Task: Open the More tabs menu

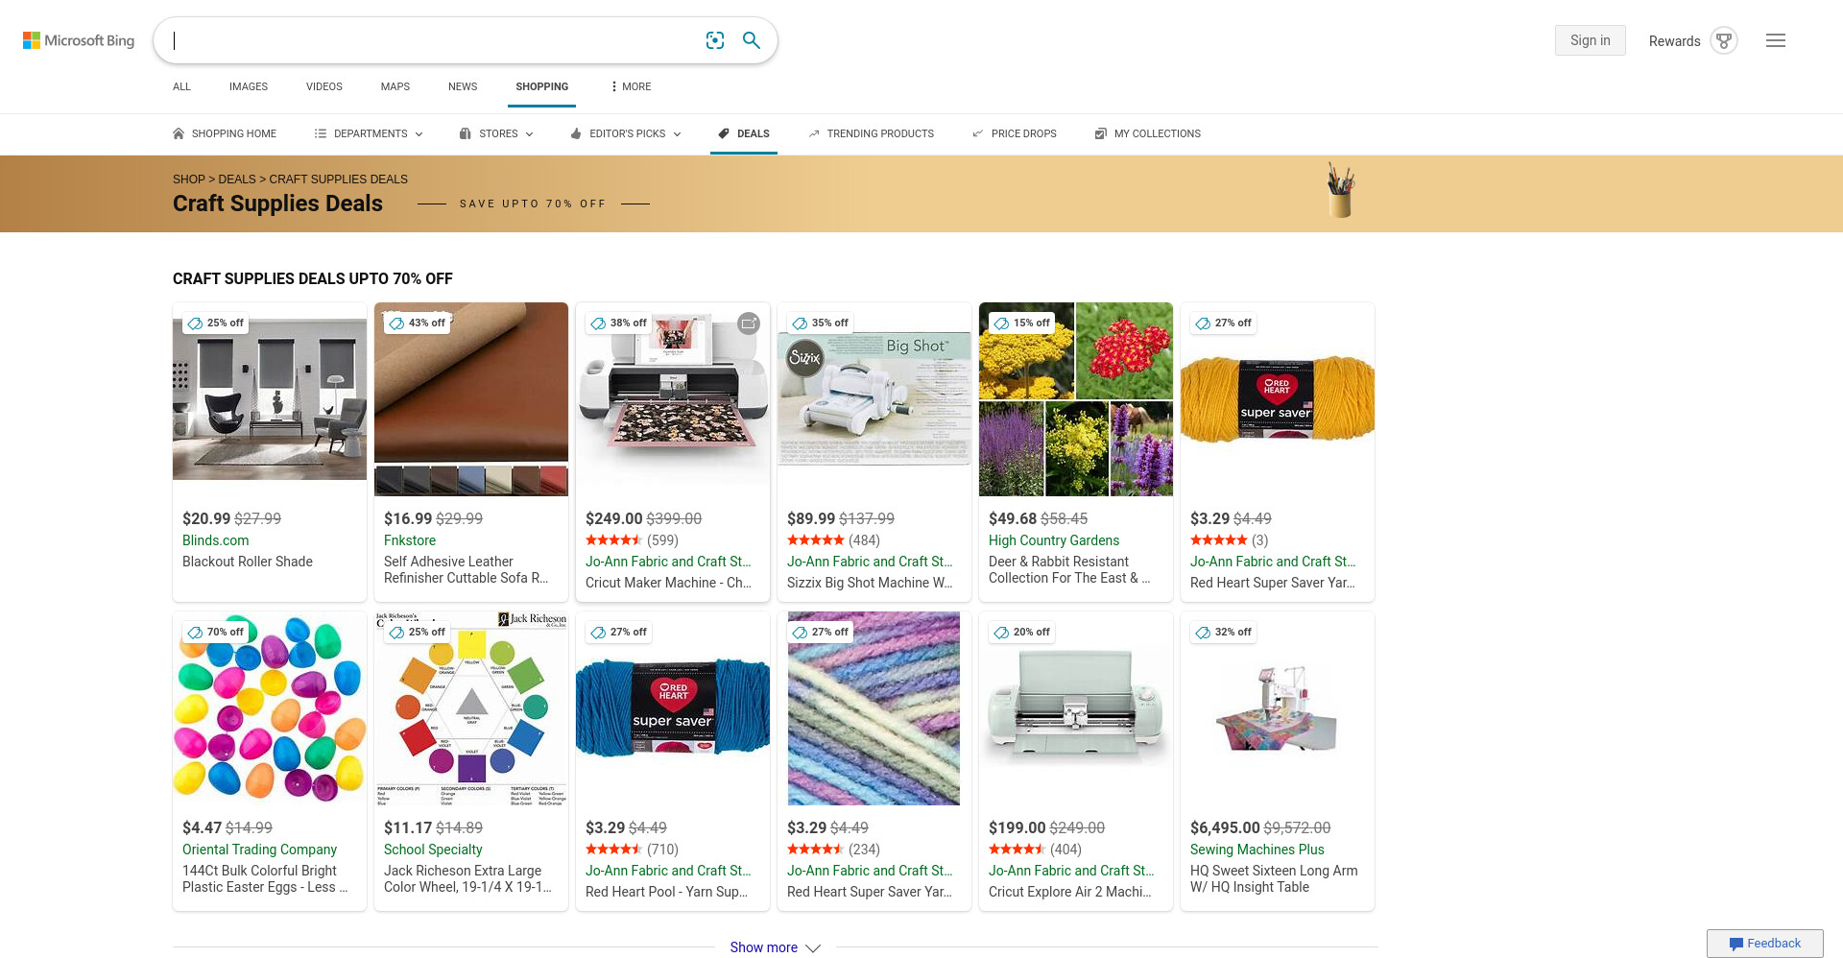Action: point(631,86)
